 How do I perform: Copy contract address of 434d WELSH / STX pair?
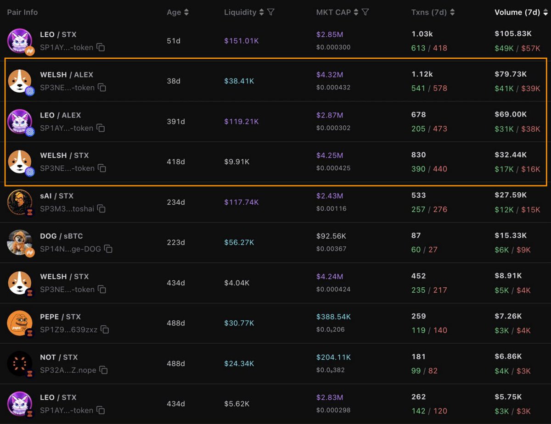click(102, 290)
